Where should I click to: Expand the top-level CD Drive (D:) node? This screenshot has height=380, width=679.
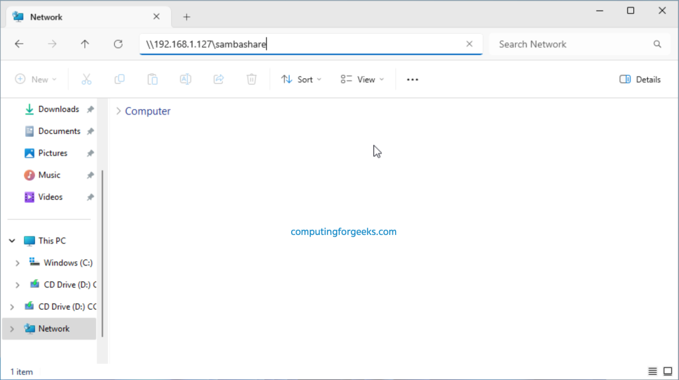click(12, 307)
